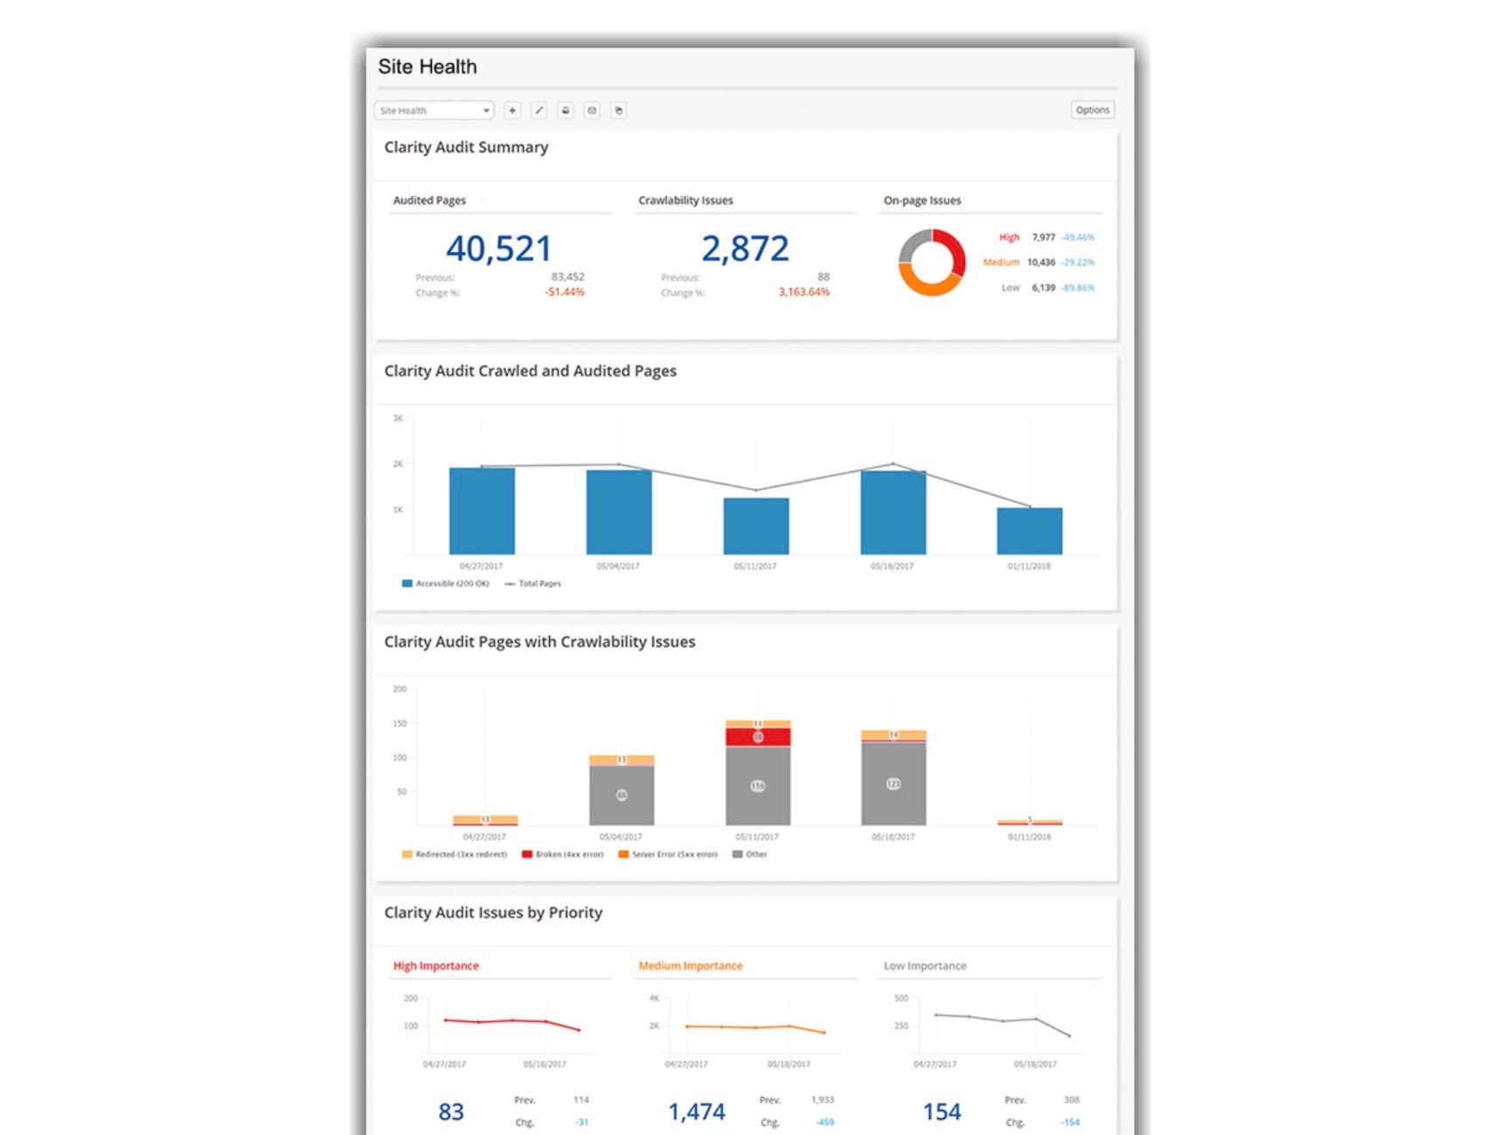Click the Clarity Audit Summary title
1494x1135 pixels.
[466, 147]
